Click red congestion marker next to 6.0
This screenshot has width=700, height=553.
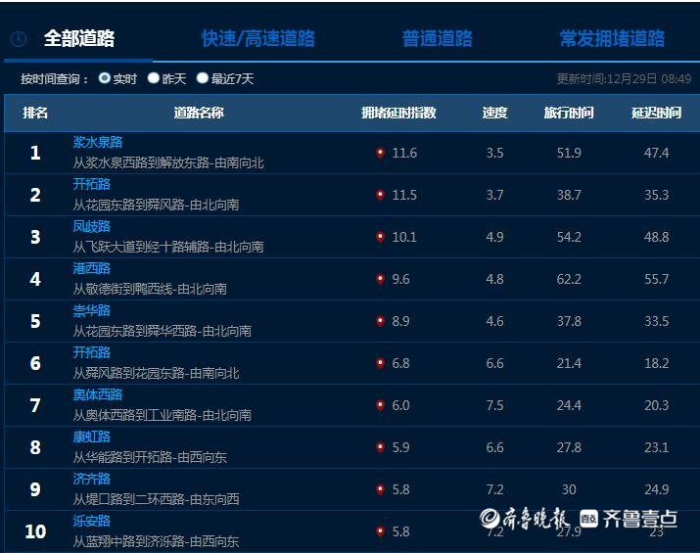pyautogui.click(x=380, y=405)
